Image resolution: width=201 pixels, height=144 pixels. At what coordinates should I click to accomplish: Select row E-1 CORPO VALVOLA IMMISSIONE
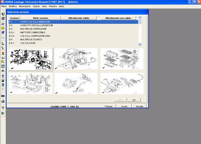(x=73, y=22)
